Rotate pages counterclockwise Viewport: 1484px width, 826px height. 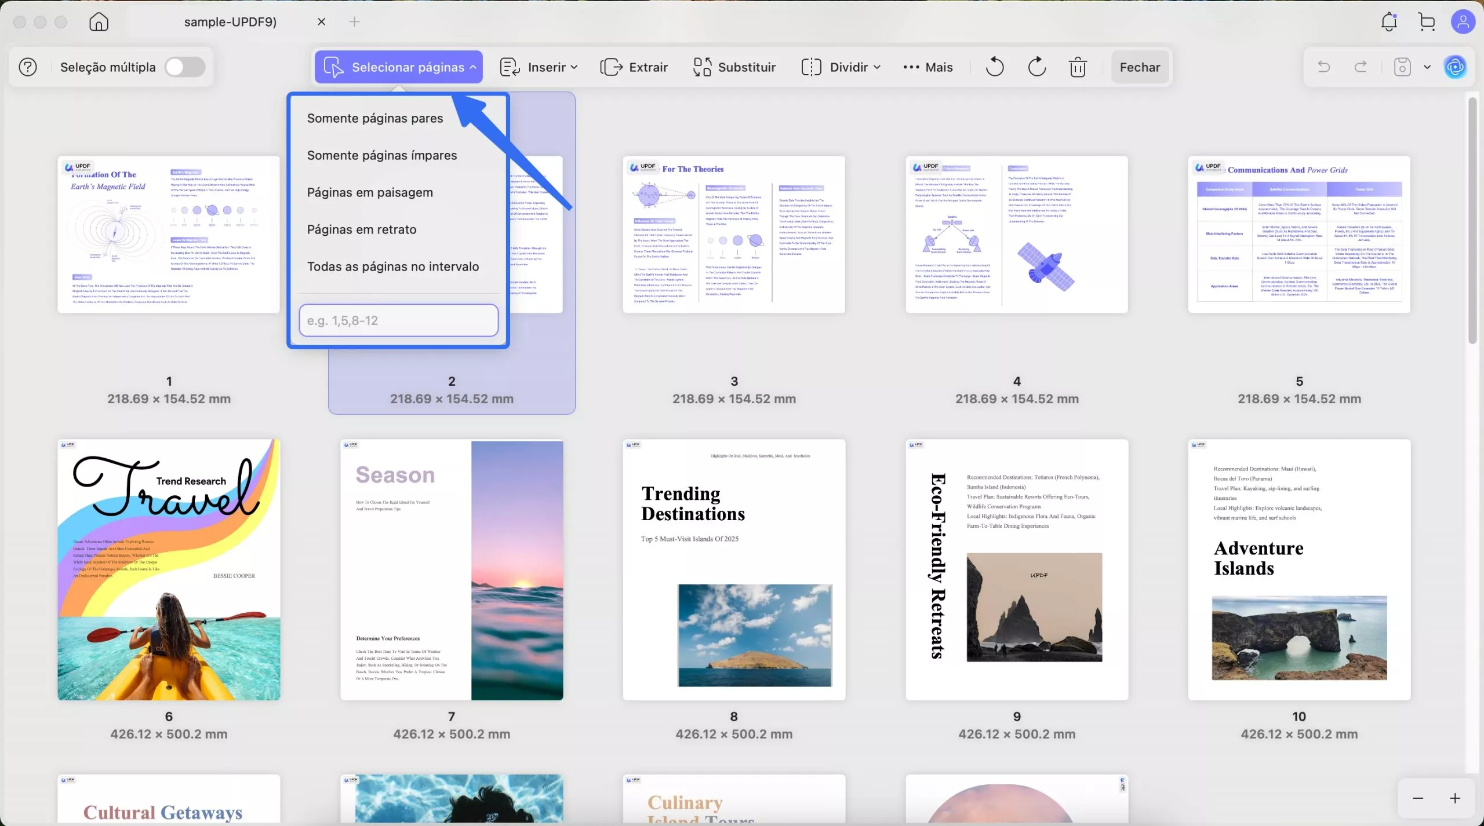pyautogui.click(x=995, y=67)
